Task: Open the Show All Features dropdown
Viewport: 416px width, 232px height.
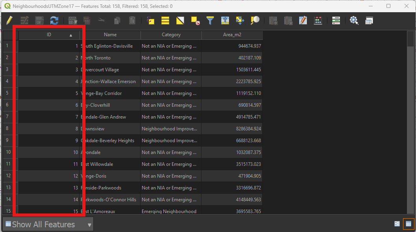Action: [x=48, y=225]
